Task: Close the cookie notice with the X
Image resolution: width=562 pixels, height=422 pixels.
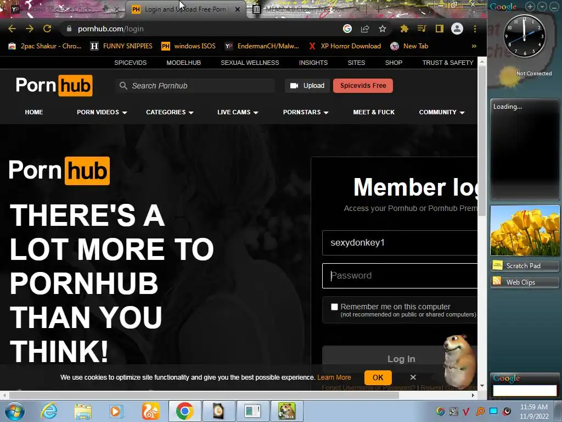Action: pos(413,377)
